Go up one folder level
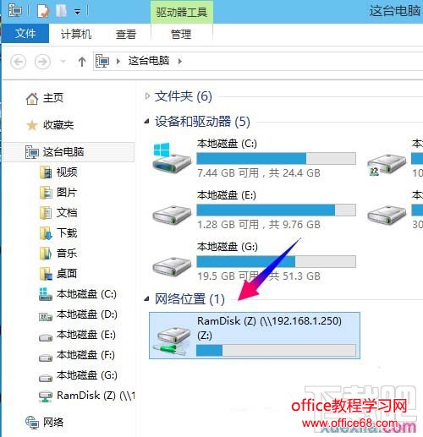Image resolution: width=423 pixels, height=437 pixels. click(82, 62)
